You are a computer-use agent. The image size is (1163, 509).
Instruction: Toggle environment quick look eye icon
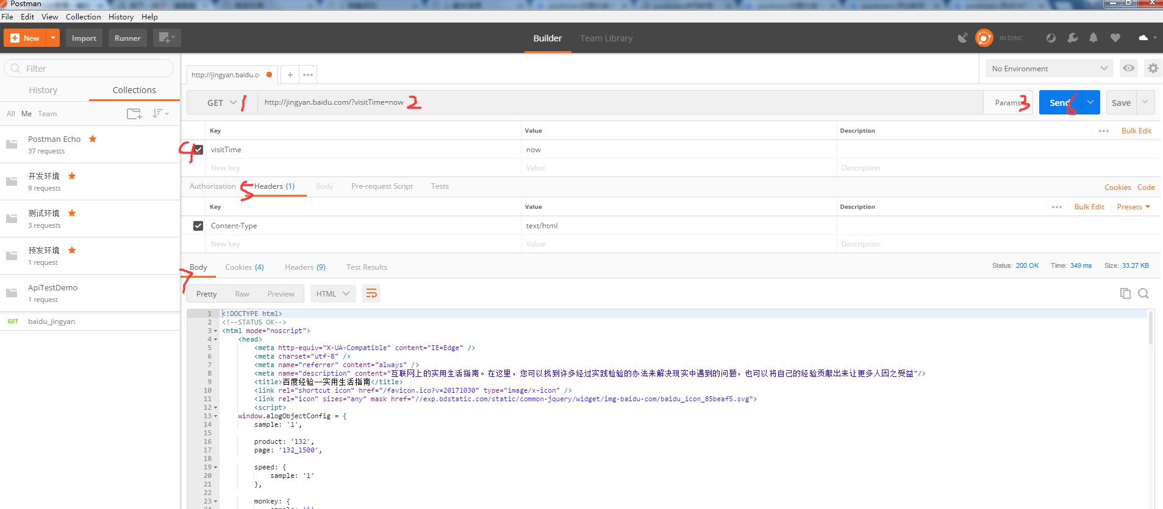tap(1129, 68)
